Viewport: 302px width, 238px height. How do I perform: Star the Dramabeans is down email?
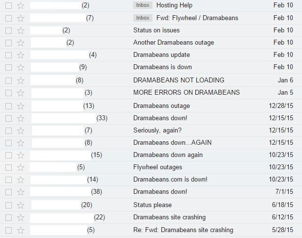coord(21,68)
